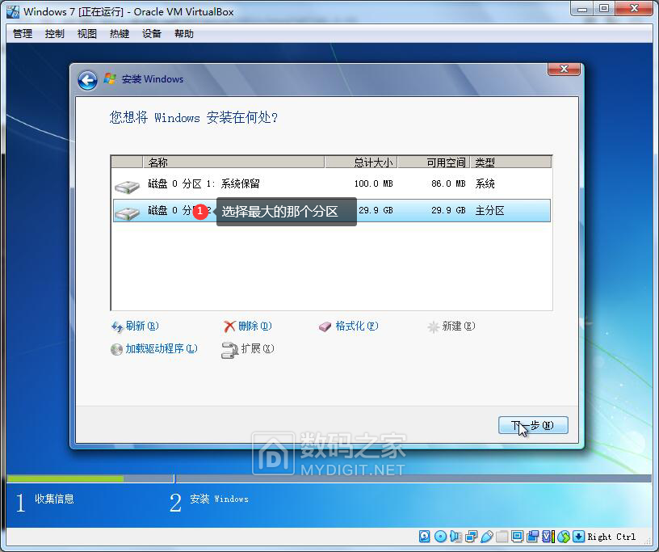The image size is (659, 552).
Task: Open the 视图 menu
Action: click(87, 34)
